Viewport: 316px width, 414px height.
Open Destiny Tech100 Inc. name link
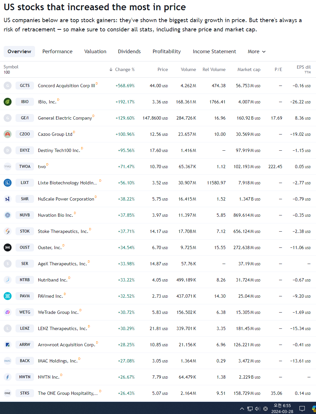[x=59, y=150]
